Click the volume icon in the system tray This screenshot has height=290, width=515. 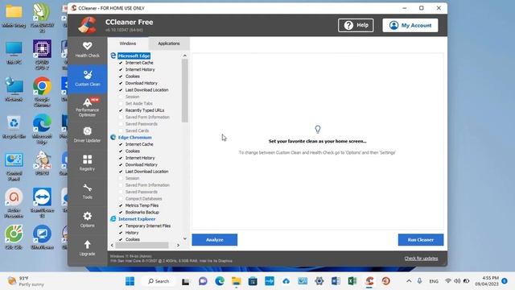(x=457, y=281)
